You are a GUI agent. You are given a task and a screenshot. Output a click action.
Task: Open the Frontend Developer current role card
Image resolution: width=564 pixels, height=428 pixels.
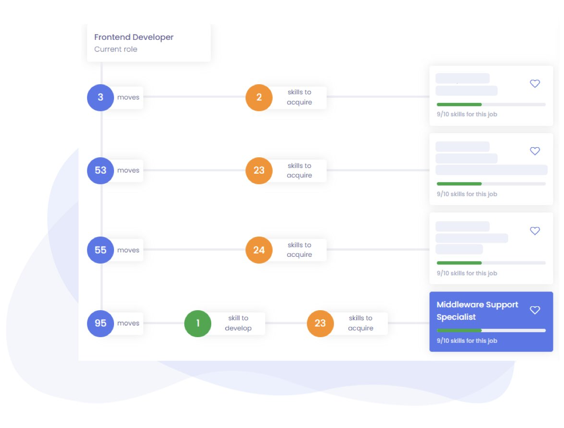click(149, 43)
